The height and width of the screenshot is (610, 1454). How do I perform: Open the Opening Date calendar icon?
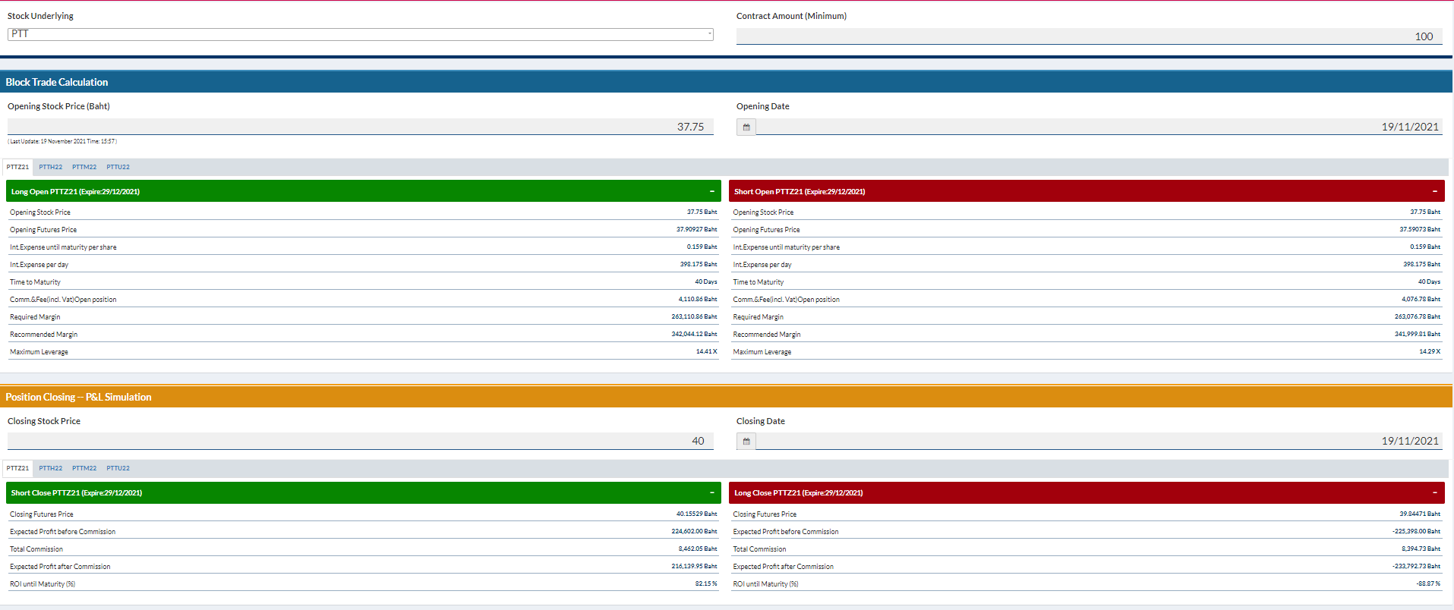[x=746, y=127]
